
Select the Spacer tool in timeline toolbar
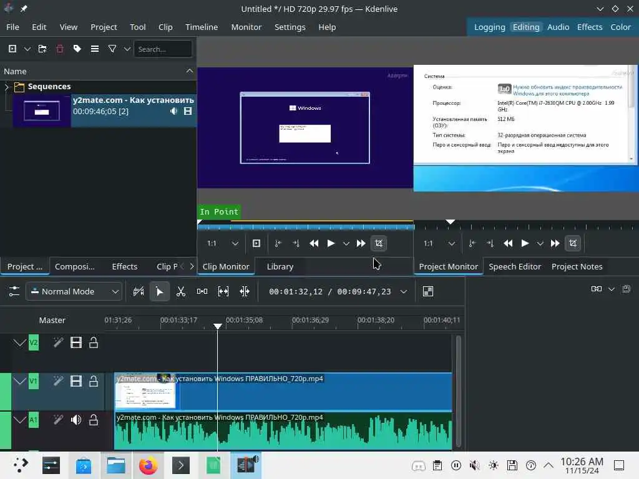[202, 291]
